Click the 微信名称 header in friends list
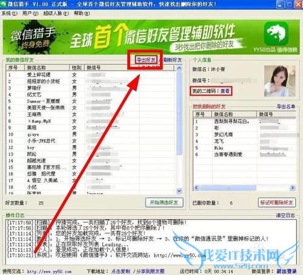The image size is (303, 275). click(47, 68)
